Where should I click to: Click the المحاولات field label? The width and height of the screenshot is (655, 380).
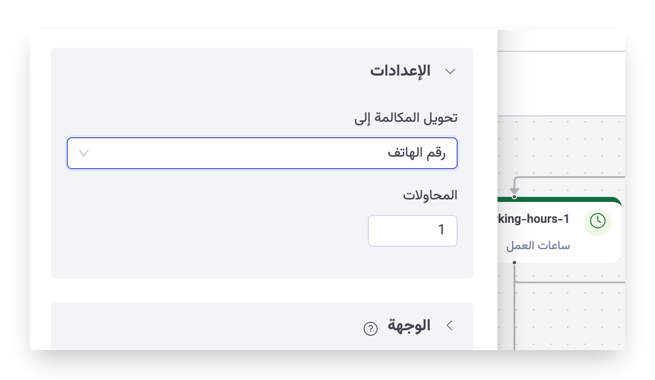tap(430, 195)
